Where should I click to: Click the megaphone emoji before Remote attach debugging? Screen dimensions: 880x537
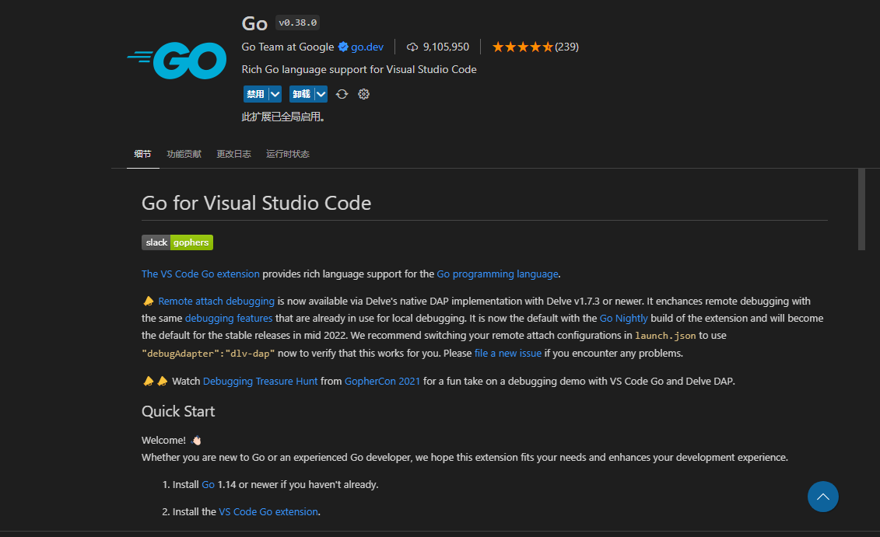coord(147,301)
